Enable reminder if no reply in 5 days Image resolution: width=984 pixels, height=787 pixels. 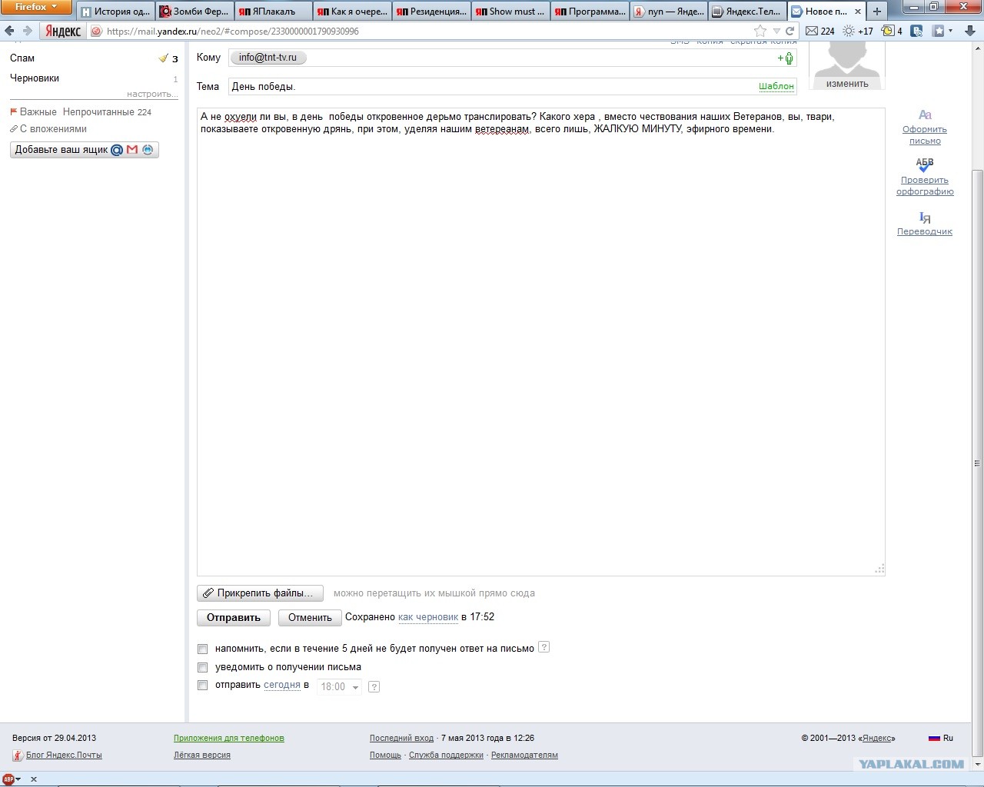tap(203, 649)
